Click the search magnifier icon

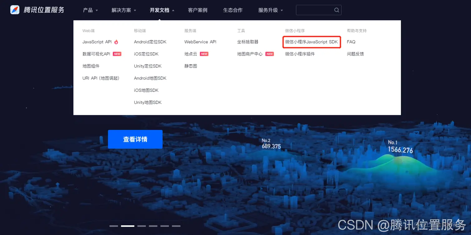pyautogui.click(x=337, y=10)
